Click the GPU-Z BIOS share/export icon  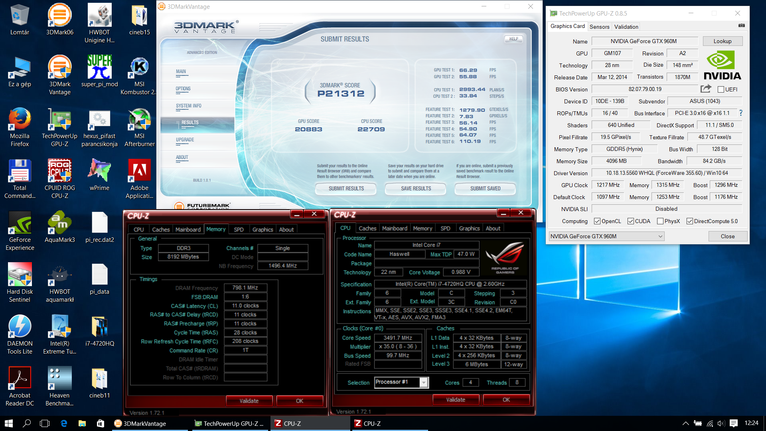pos(705,89)
